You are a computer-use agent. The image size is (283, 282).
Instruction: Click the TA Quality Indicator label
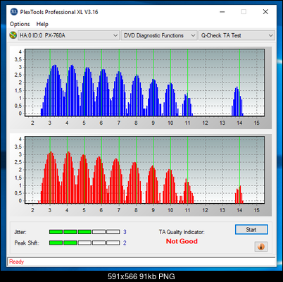click(182, 232)
